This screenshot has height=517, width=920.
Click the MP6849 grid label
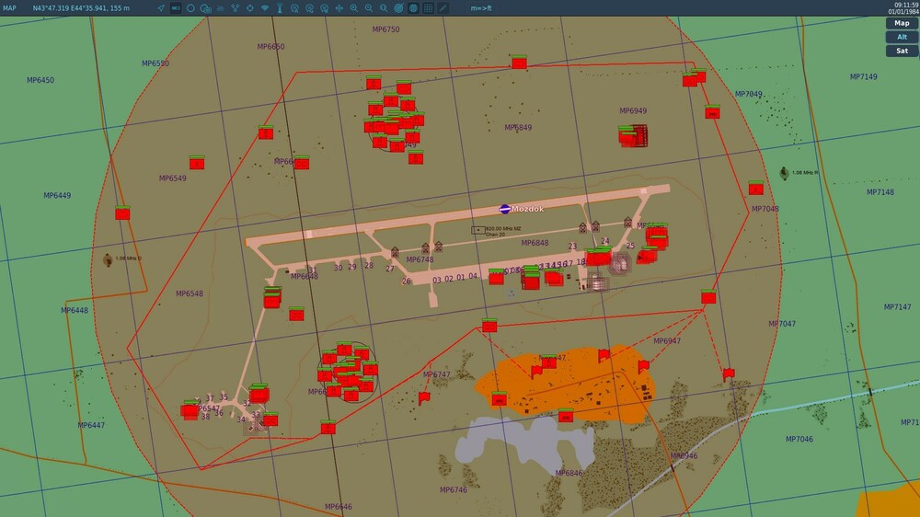point(518,127)
